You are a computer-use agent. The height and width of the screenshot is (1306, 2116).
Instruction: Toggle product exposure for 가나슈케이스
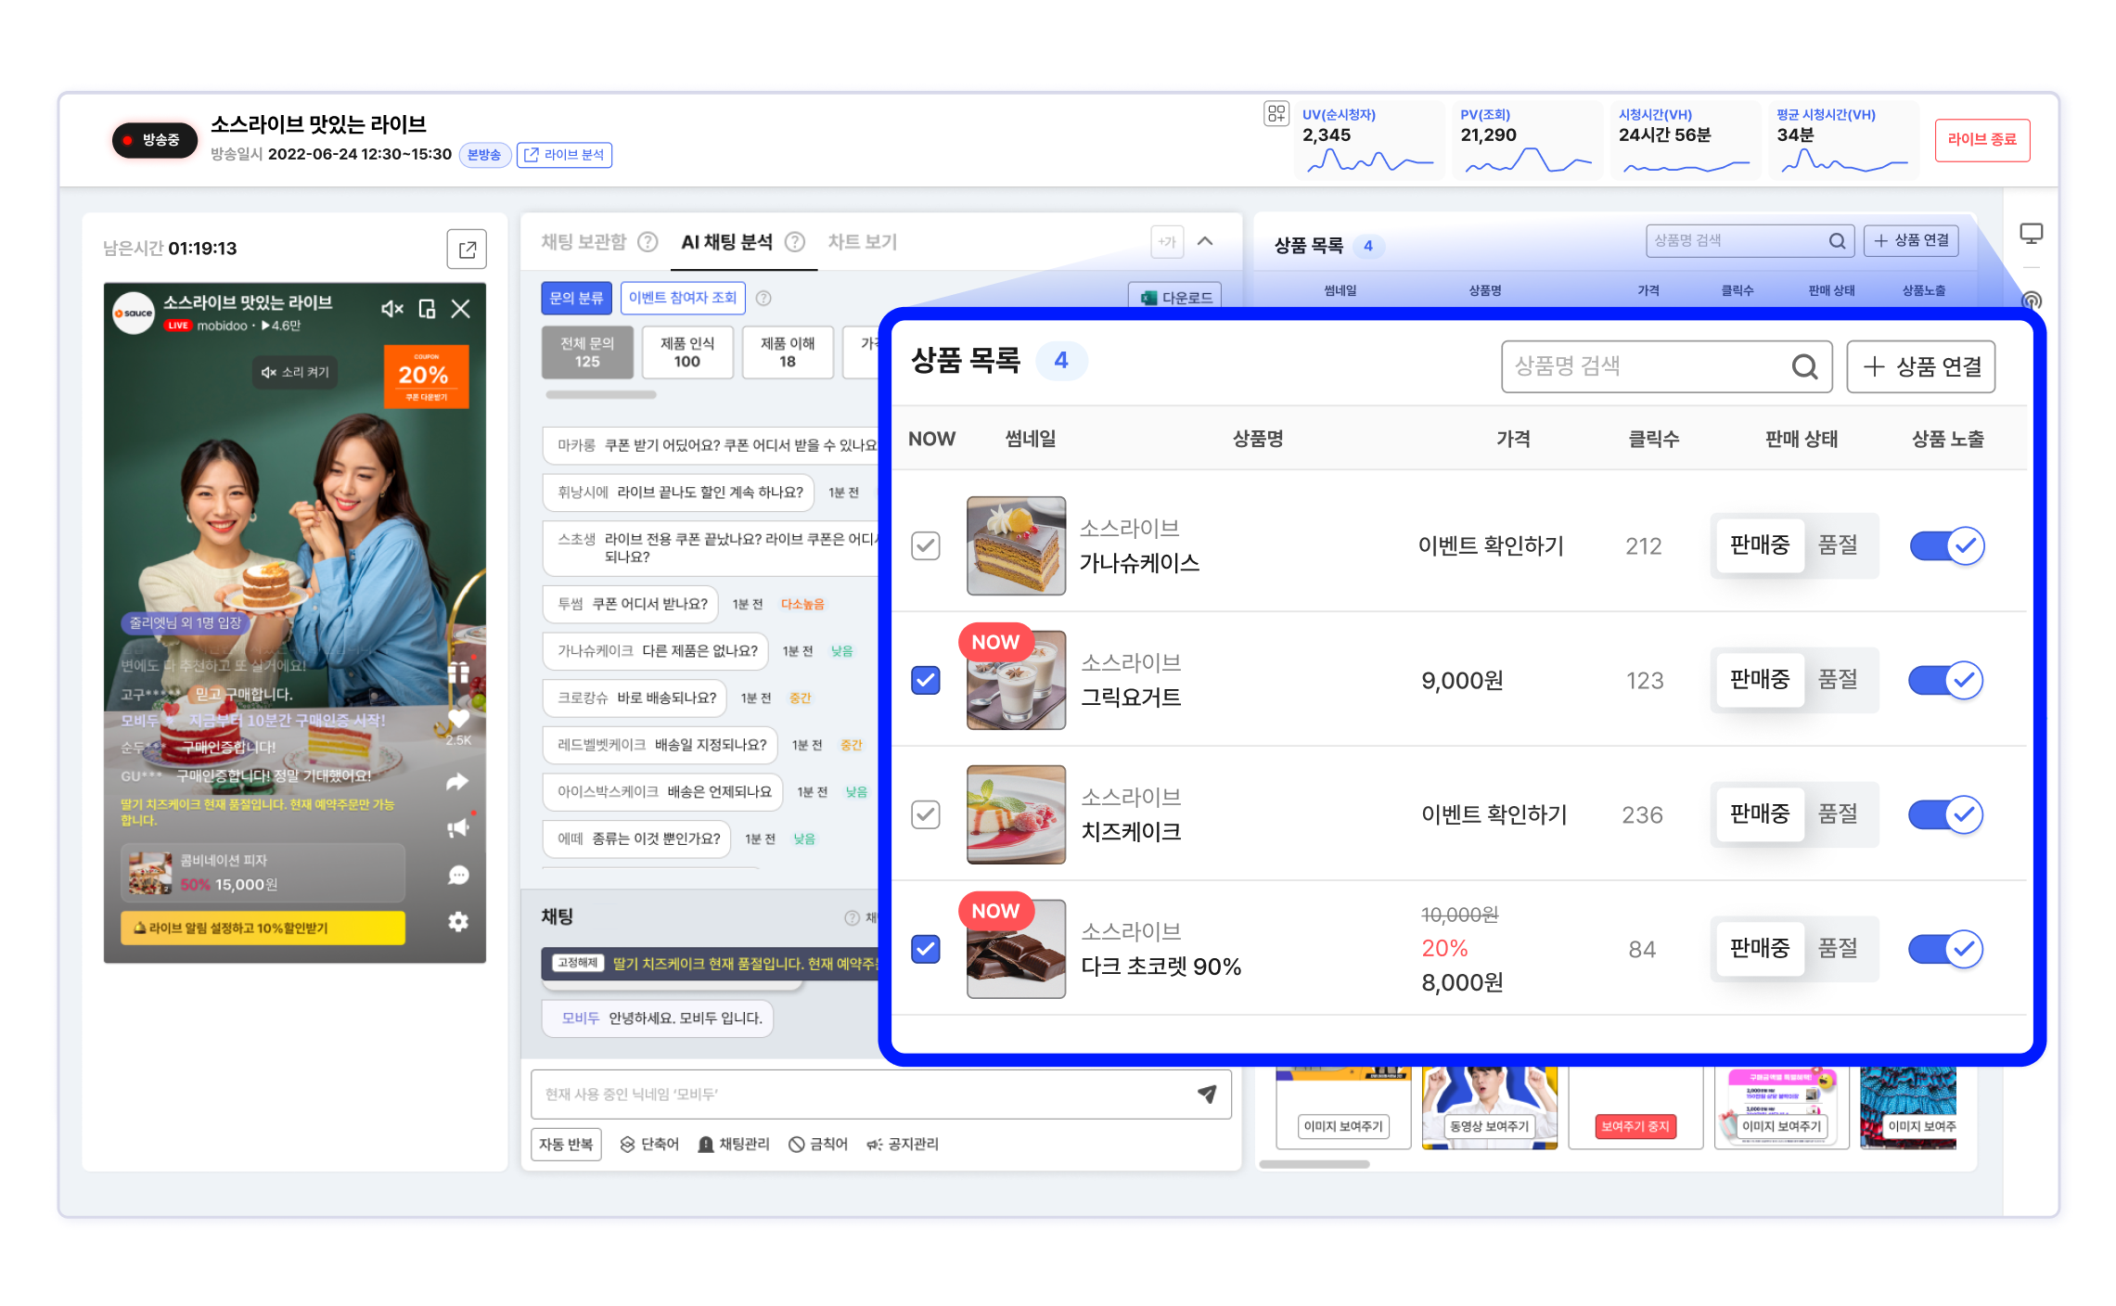click(x=1946, y=545)
